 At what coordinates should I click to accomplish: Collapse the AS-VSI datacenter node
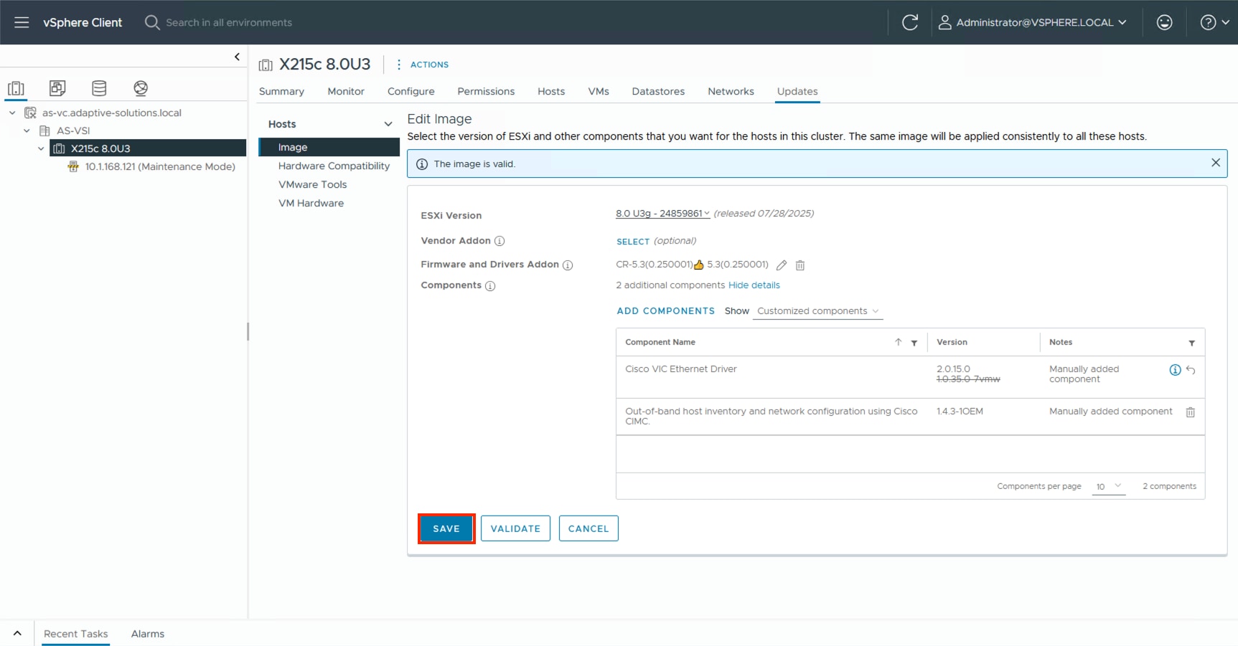(x=27, y=130)
